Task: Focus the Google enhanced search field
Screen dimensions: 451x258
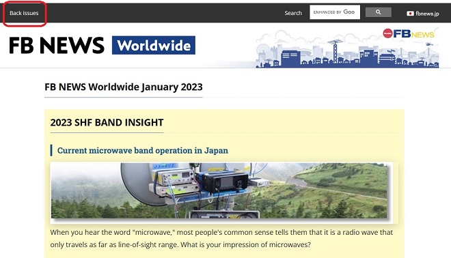Action: (335, 12)
